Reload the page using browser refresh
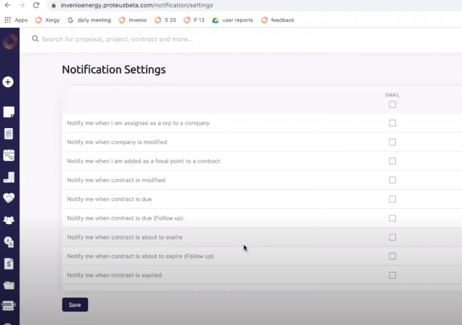 click(x=36, y=5)
